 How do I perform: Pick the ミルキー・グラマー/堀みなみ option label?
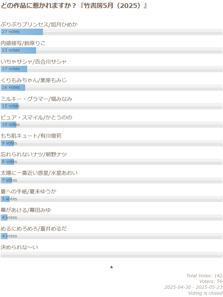(36, 99)
